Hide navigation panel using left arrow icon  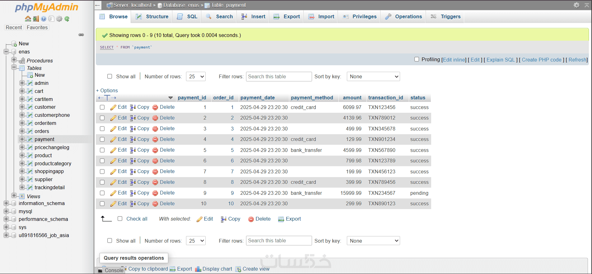pyautogui.click(x=98, y=5)
